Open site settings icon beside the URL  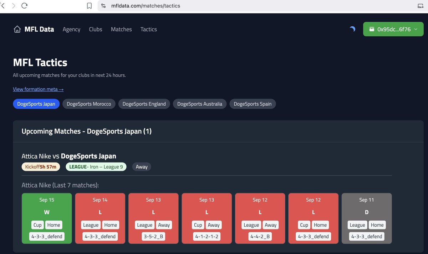(x=103, y=6)
